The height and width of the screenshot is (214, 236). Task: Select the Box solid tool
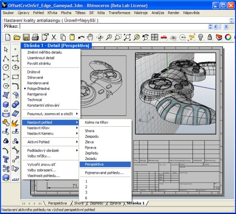[6, 104]
